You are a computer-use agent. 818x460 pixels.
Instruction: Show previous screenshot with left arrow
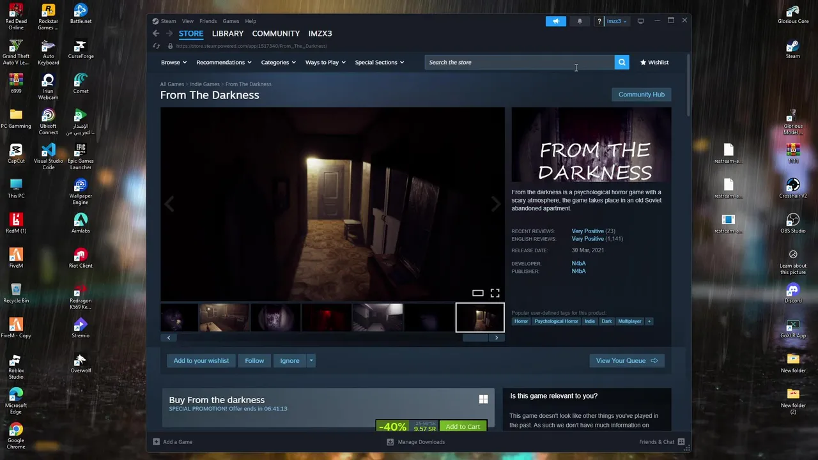169,204
